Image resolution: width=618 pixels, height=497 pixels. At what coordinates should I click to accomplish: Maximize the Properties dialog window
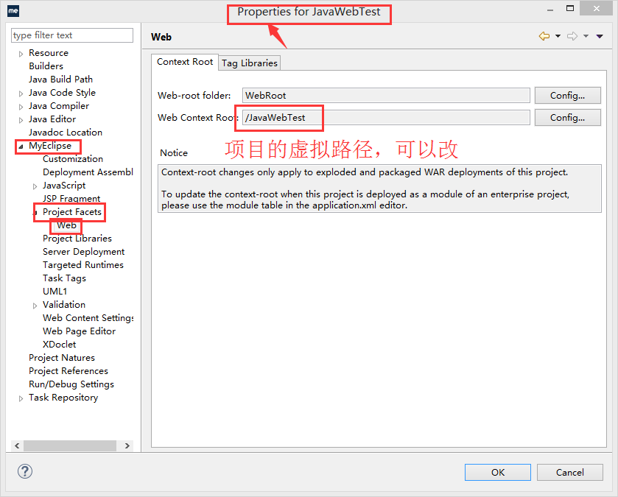[x=570, y=9]
